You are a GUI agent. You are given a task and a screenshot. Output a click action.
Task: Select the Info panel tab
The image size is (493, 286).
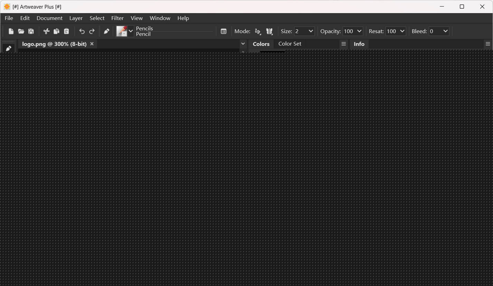359,44
